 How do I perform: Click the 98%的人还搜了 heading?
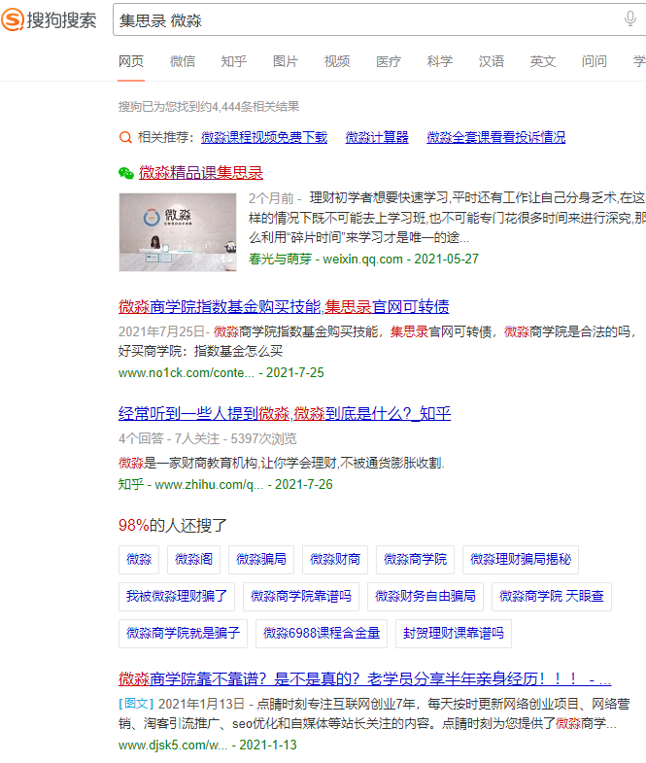click(x=173, y=526)
